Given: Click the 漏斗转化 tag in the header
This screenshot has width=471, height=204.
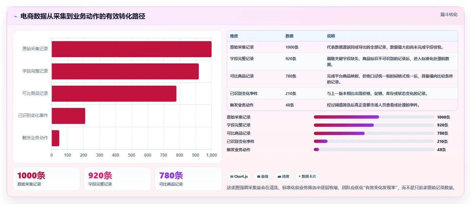Looking at the screenshot, I should coord(449,14).
